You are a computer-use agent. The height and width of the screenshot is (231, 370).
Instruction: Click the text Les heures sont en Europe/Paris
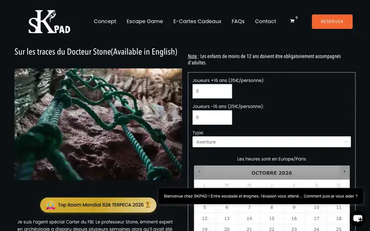272,159
